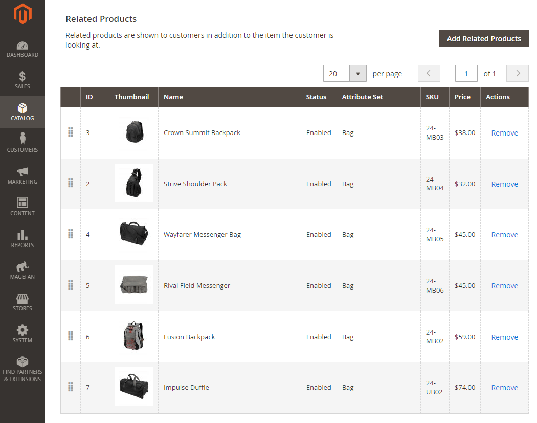Click the Magento logo icon
Viewport: 537px width, 423px height.
coord(23,14)
